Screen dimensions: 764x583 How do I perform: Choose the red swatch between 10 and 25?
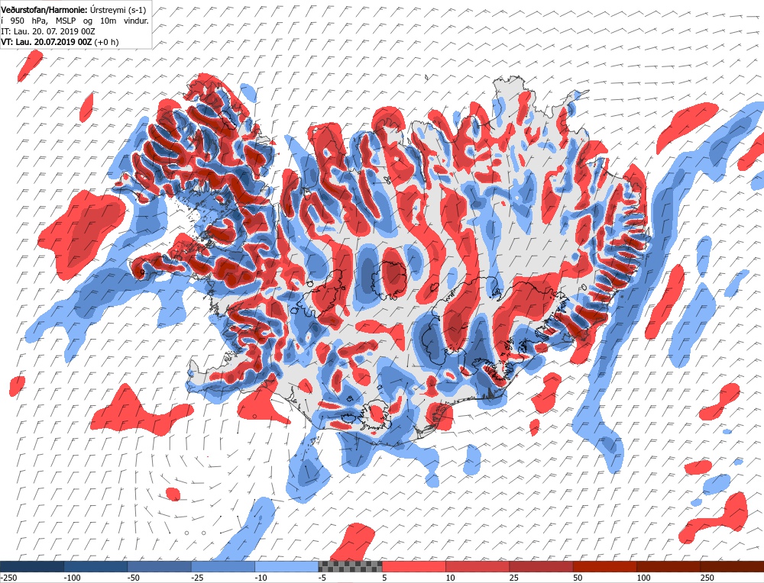click(x=477, y=566)
